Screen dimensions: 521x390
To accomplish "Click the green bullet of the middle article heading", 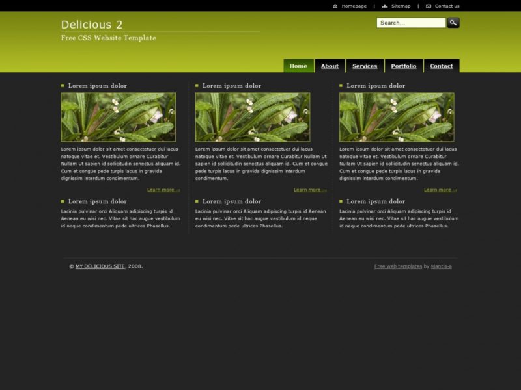I will tap(197, 84).
